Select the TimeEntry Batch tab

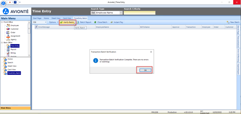click(x=81, y=18)
